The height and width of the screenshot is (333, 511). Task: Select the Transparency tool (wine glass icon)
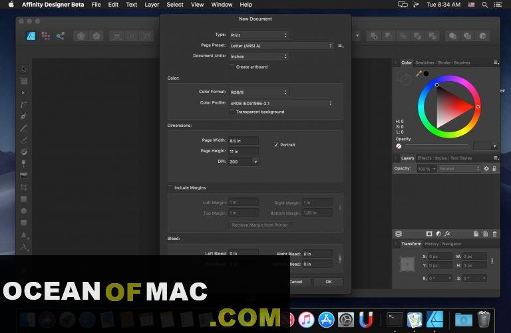click(x=23, y=164)
